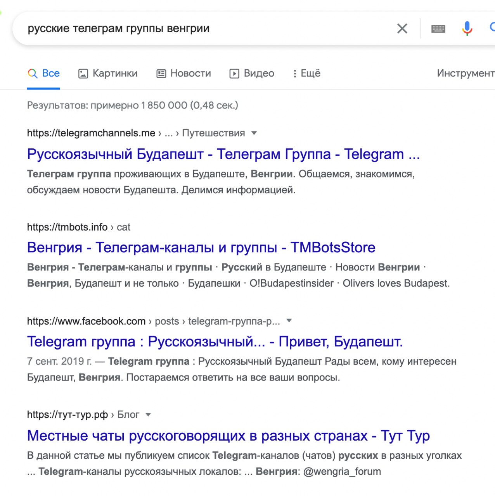
Task: Expand options arrow for telegramchannels.me result
Action: click(x=254, y=133)
